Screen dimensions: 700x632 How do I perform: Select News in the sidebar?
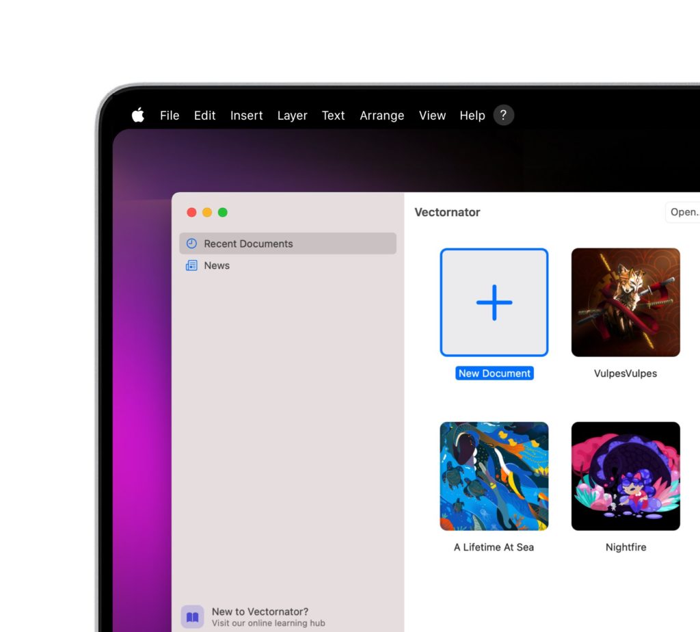(288, 265)
